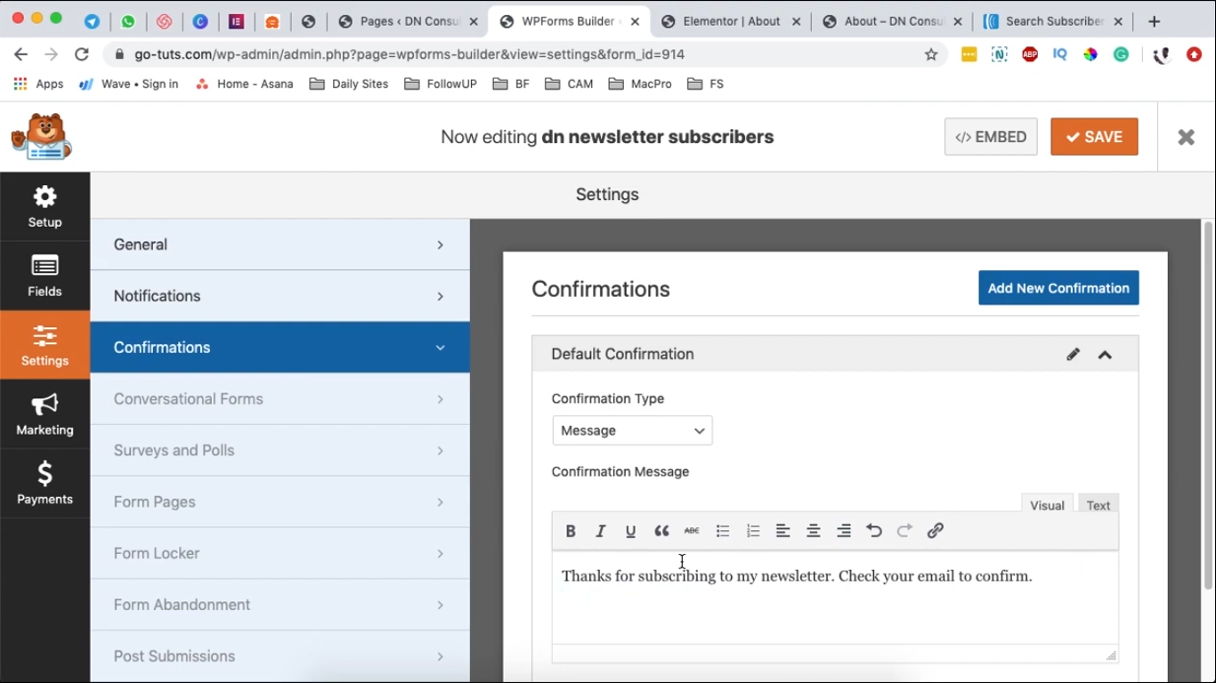Click the Add New Confirmation button
This screenshot has width=1216, height=683.
[x=1058, y=288]
